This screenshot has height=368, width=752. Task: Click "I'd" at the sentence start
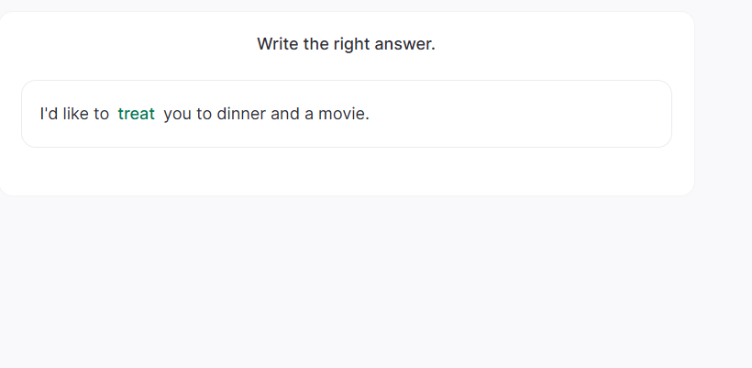point(49,114)
